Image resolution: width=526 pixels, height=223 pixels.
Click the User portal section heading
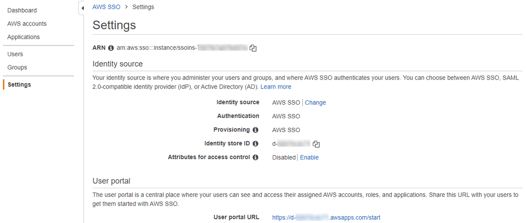[111, 181]
